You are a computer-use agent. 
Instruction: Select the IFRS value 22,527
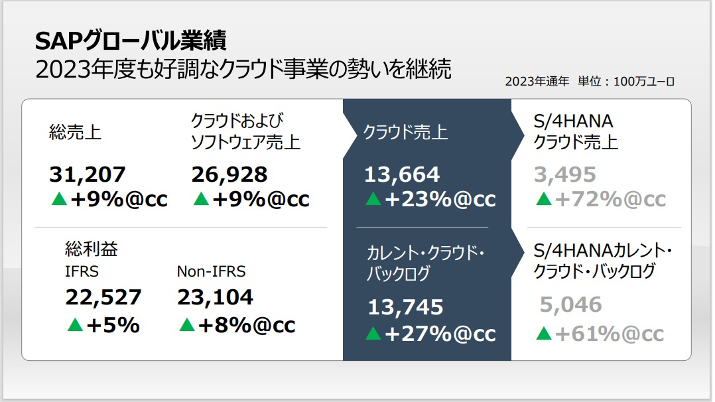pyautogui.click(x=103, y=297)
